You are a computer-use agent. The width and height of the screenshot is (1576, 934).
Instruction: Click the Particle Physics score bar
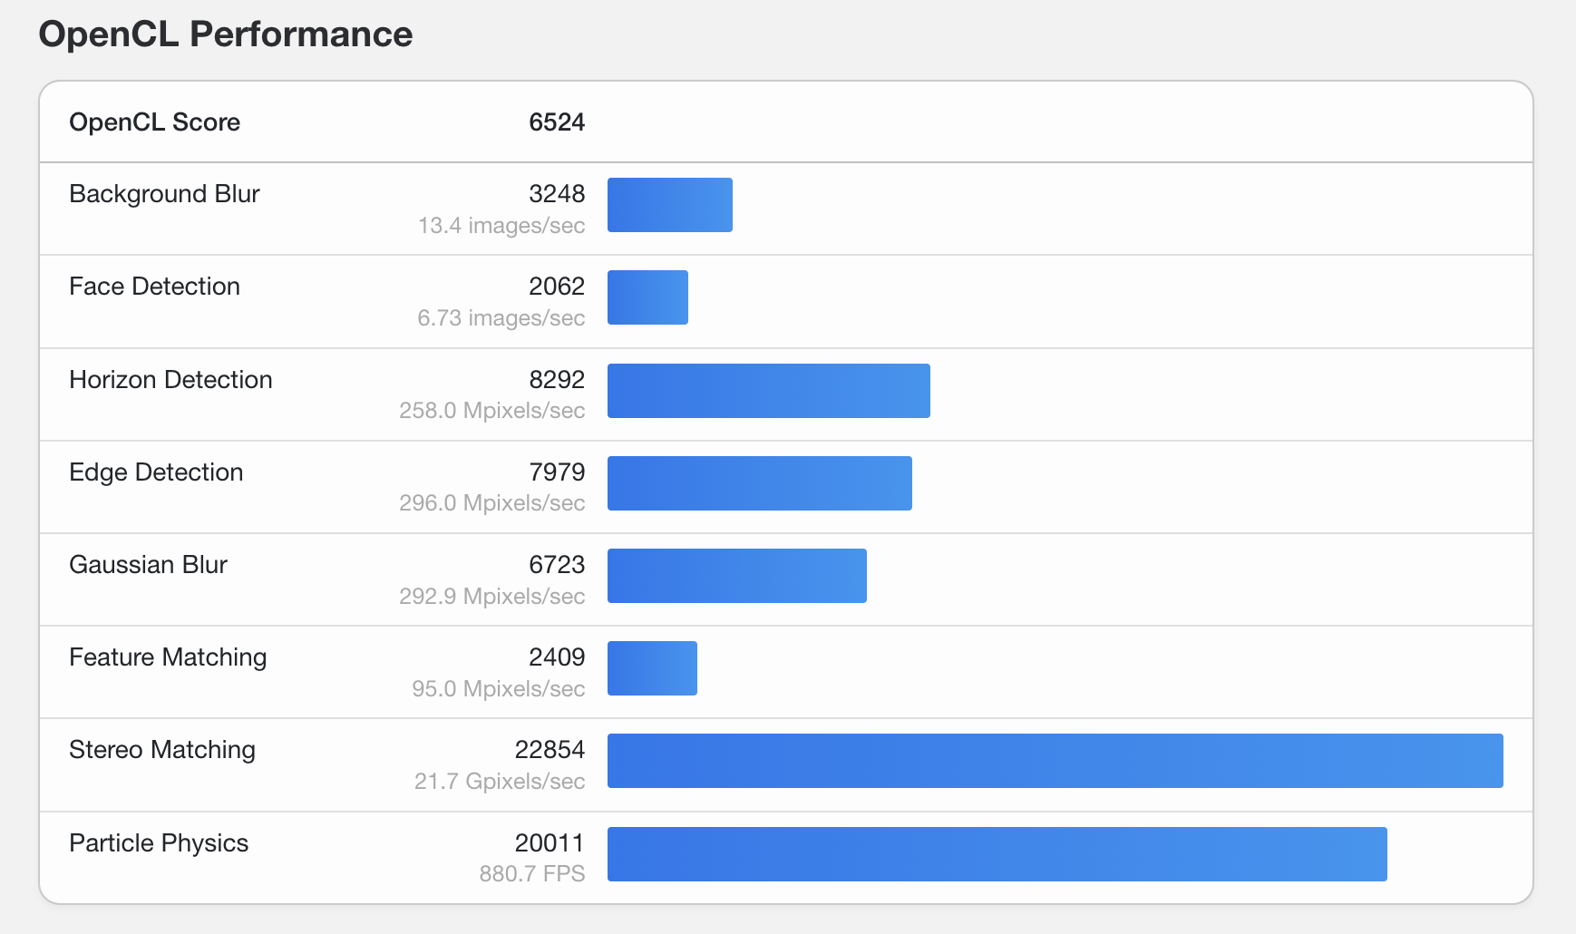click(997, 854)
